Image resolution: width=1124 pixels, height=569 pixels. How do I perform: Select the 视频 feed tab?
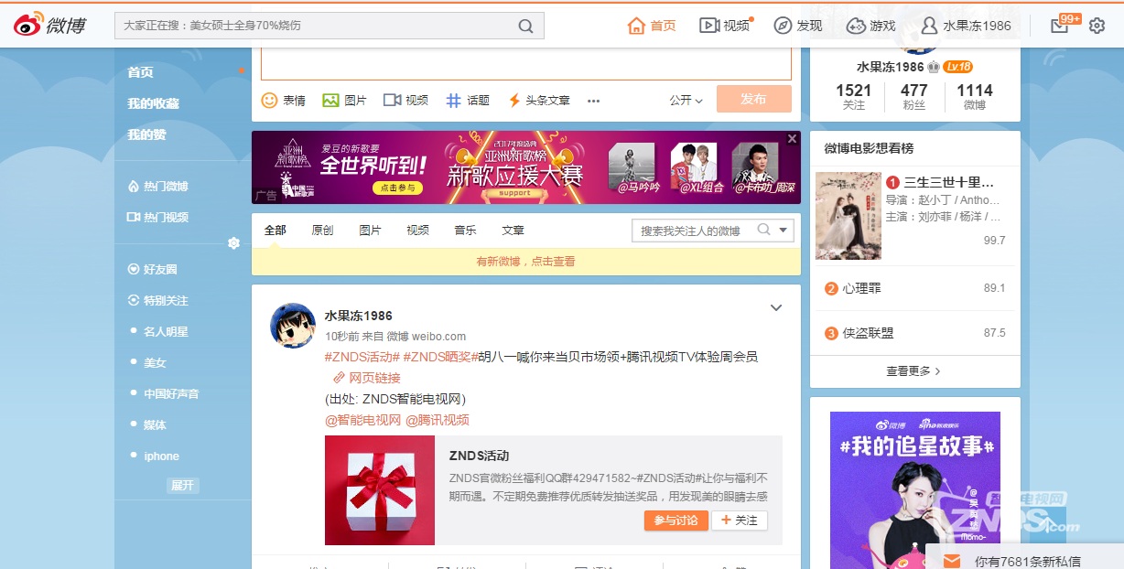pyautogui.click(x=418, y=231)
